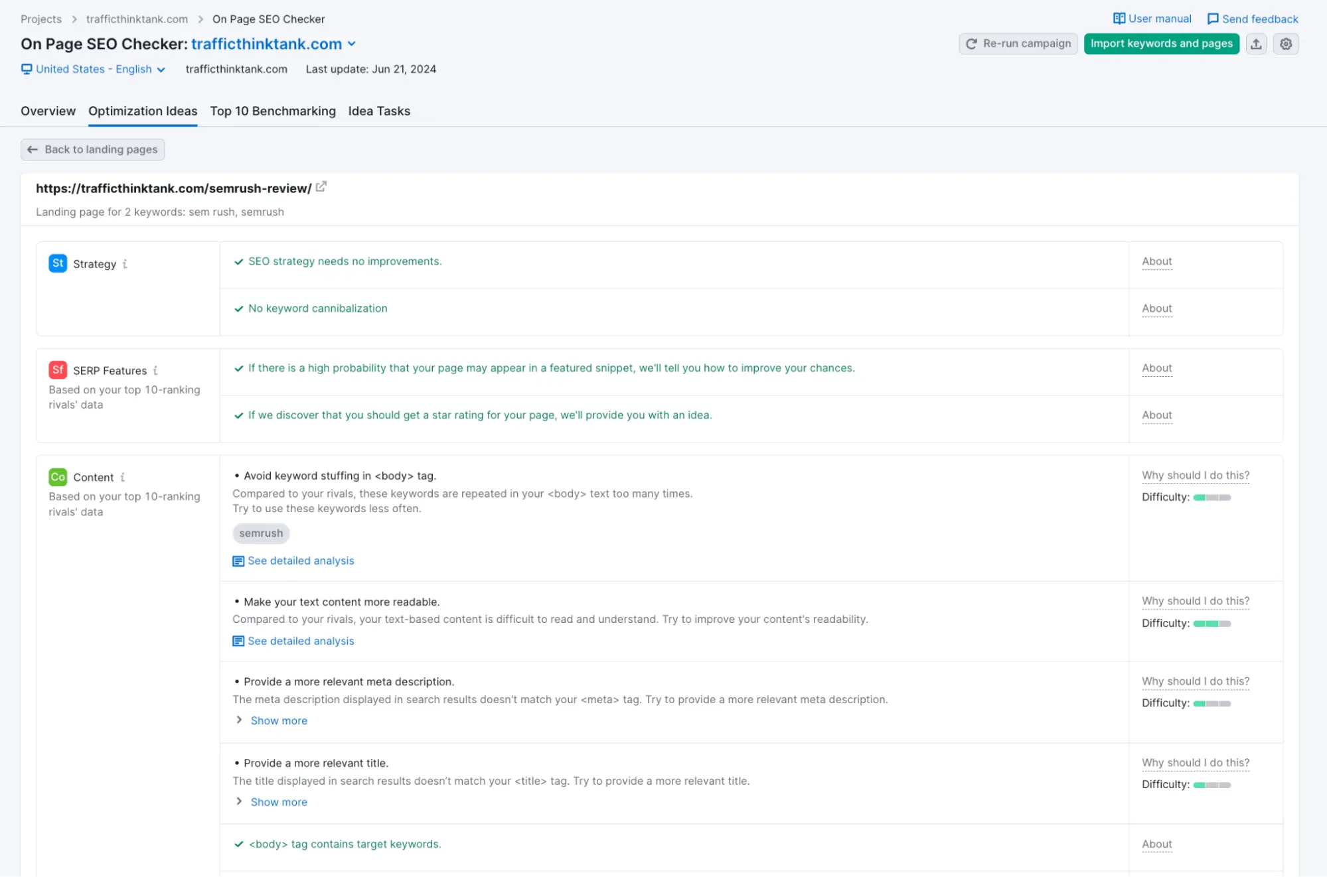Switch to the Top 10 Benchmarking tab

point(273,111)
